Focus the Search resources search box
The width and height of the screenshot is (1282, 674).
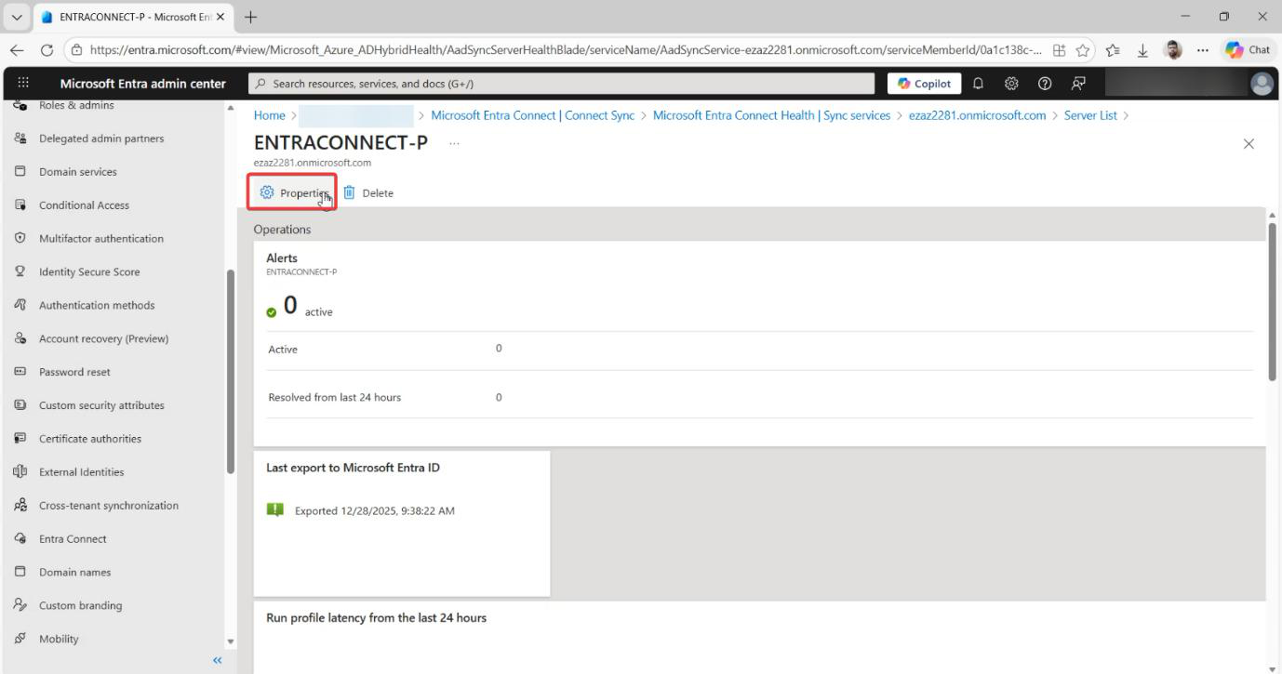coord(563,84)
